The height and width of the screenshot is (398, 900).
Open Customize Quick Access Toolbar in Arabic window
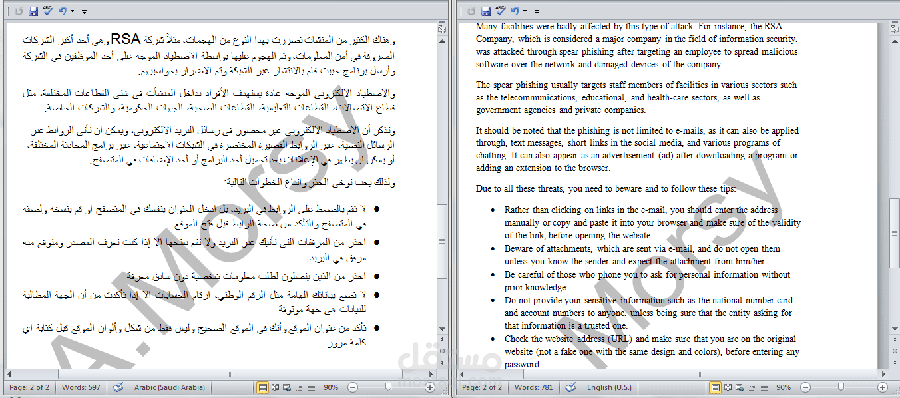[84, 11]
